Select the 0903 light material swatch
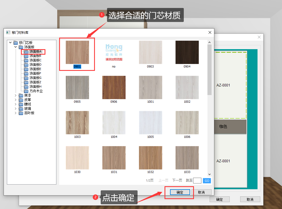The image size is (282, 209). point(150,52)
